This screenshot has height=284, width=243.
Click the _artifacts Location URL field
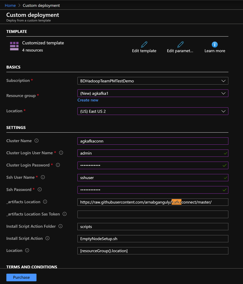(x=153, y=202)
